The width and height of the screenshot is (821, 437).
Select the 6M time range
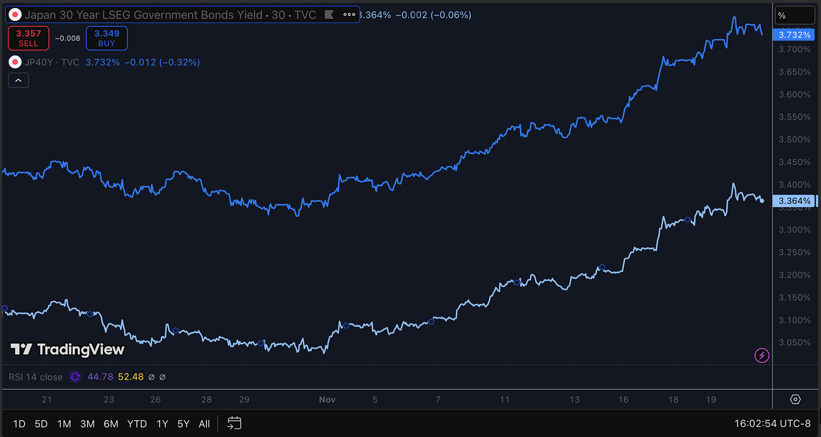111,423
